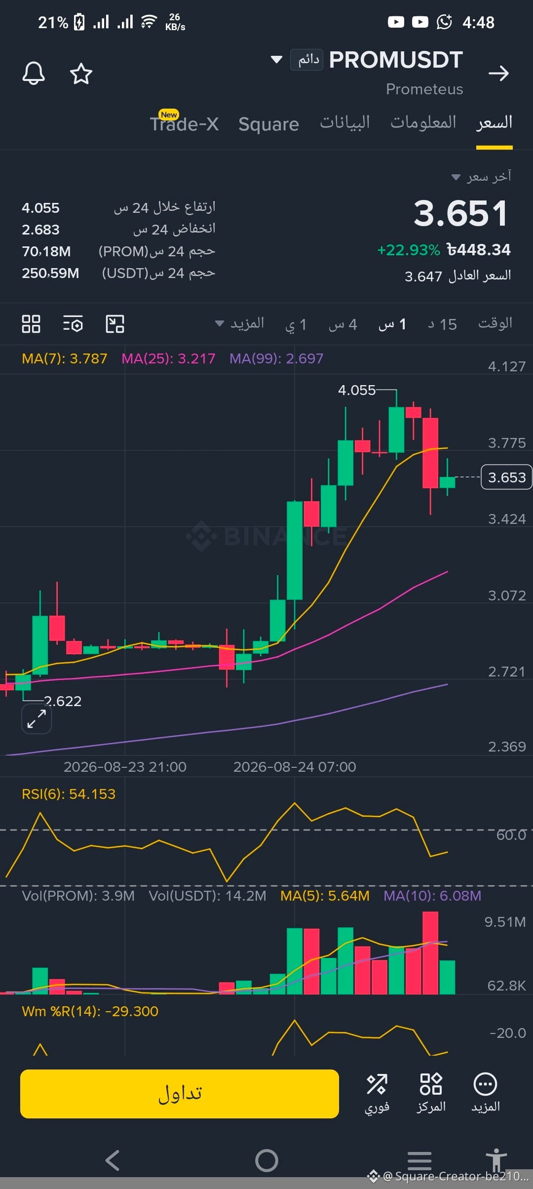Tap the دائم perpetual badge
The height and width of the screenshot is (1189, 533).
[x=306, y=60]
